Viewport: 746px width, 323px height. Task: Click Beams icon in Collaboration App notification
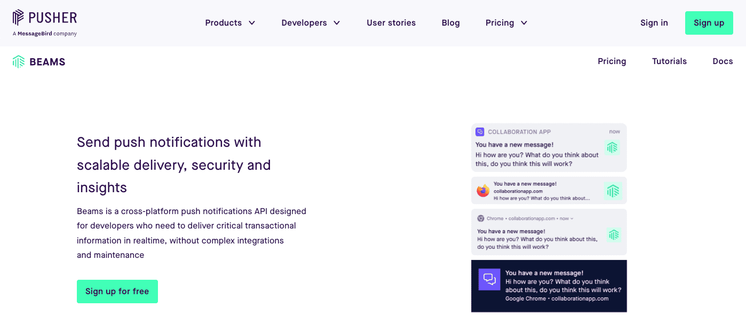coord(612,148)
